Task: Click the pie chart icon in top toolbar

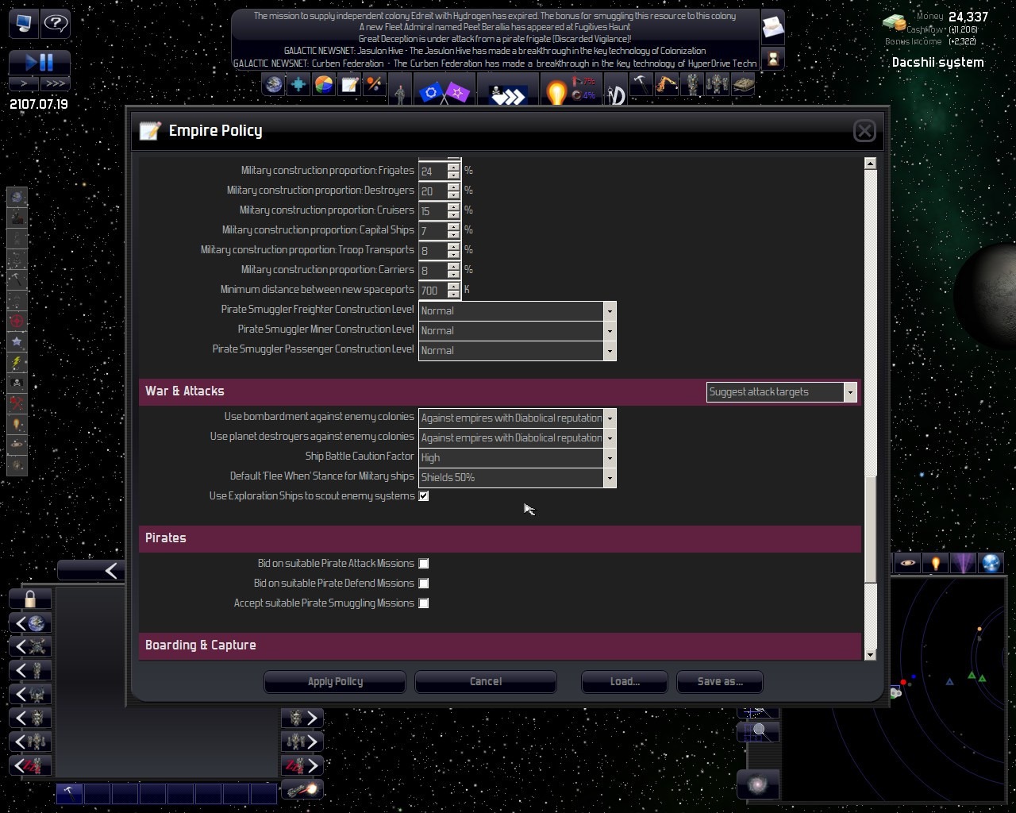Action: pyautogui.click(x=324, y=85)
